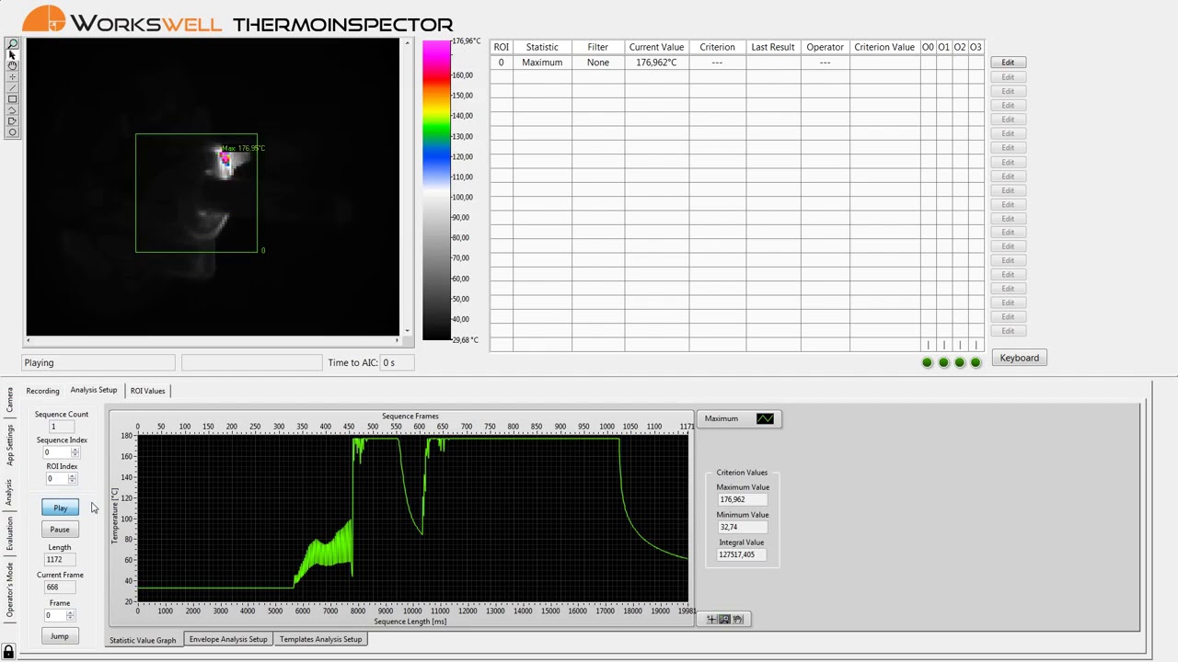Image resolution: width=1178 pixels, height=662 pixels.
Task: Click the thermal image scroll down arrow
Action: click(x=407, y=330)
